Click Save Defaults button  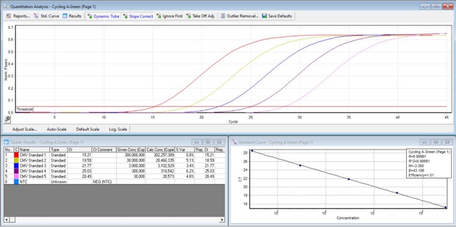pos(277,16)
